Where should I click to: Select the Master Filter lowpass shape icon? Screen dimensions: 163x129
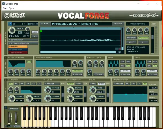point(127,84)
